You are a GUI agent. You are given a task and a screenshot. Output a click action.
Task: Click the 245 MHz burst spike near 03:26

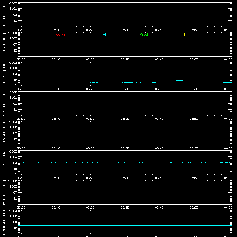113,23
